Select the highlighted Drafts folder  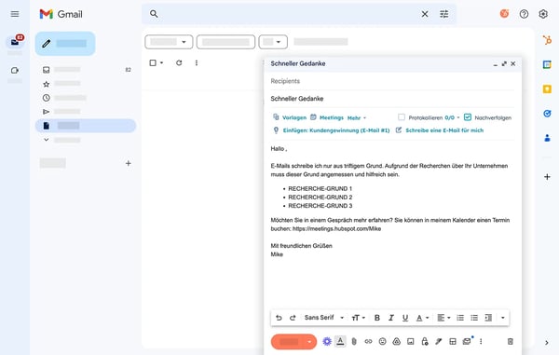point(86,126)
